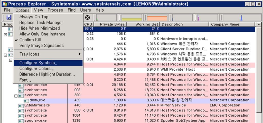Open the Find menu

click(x=72, y=10)
